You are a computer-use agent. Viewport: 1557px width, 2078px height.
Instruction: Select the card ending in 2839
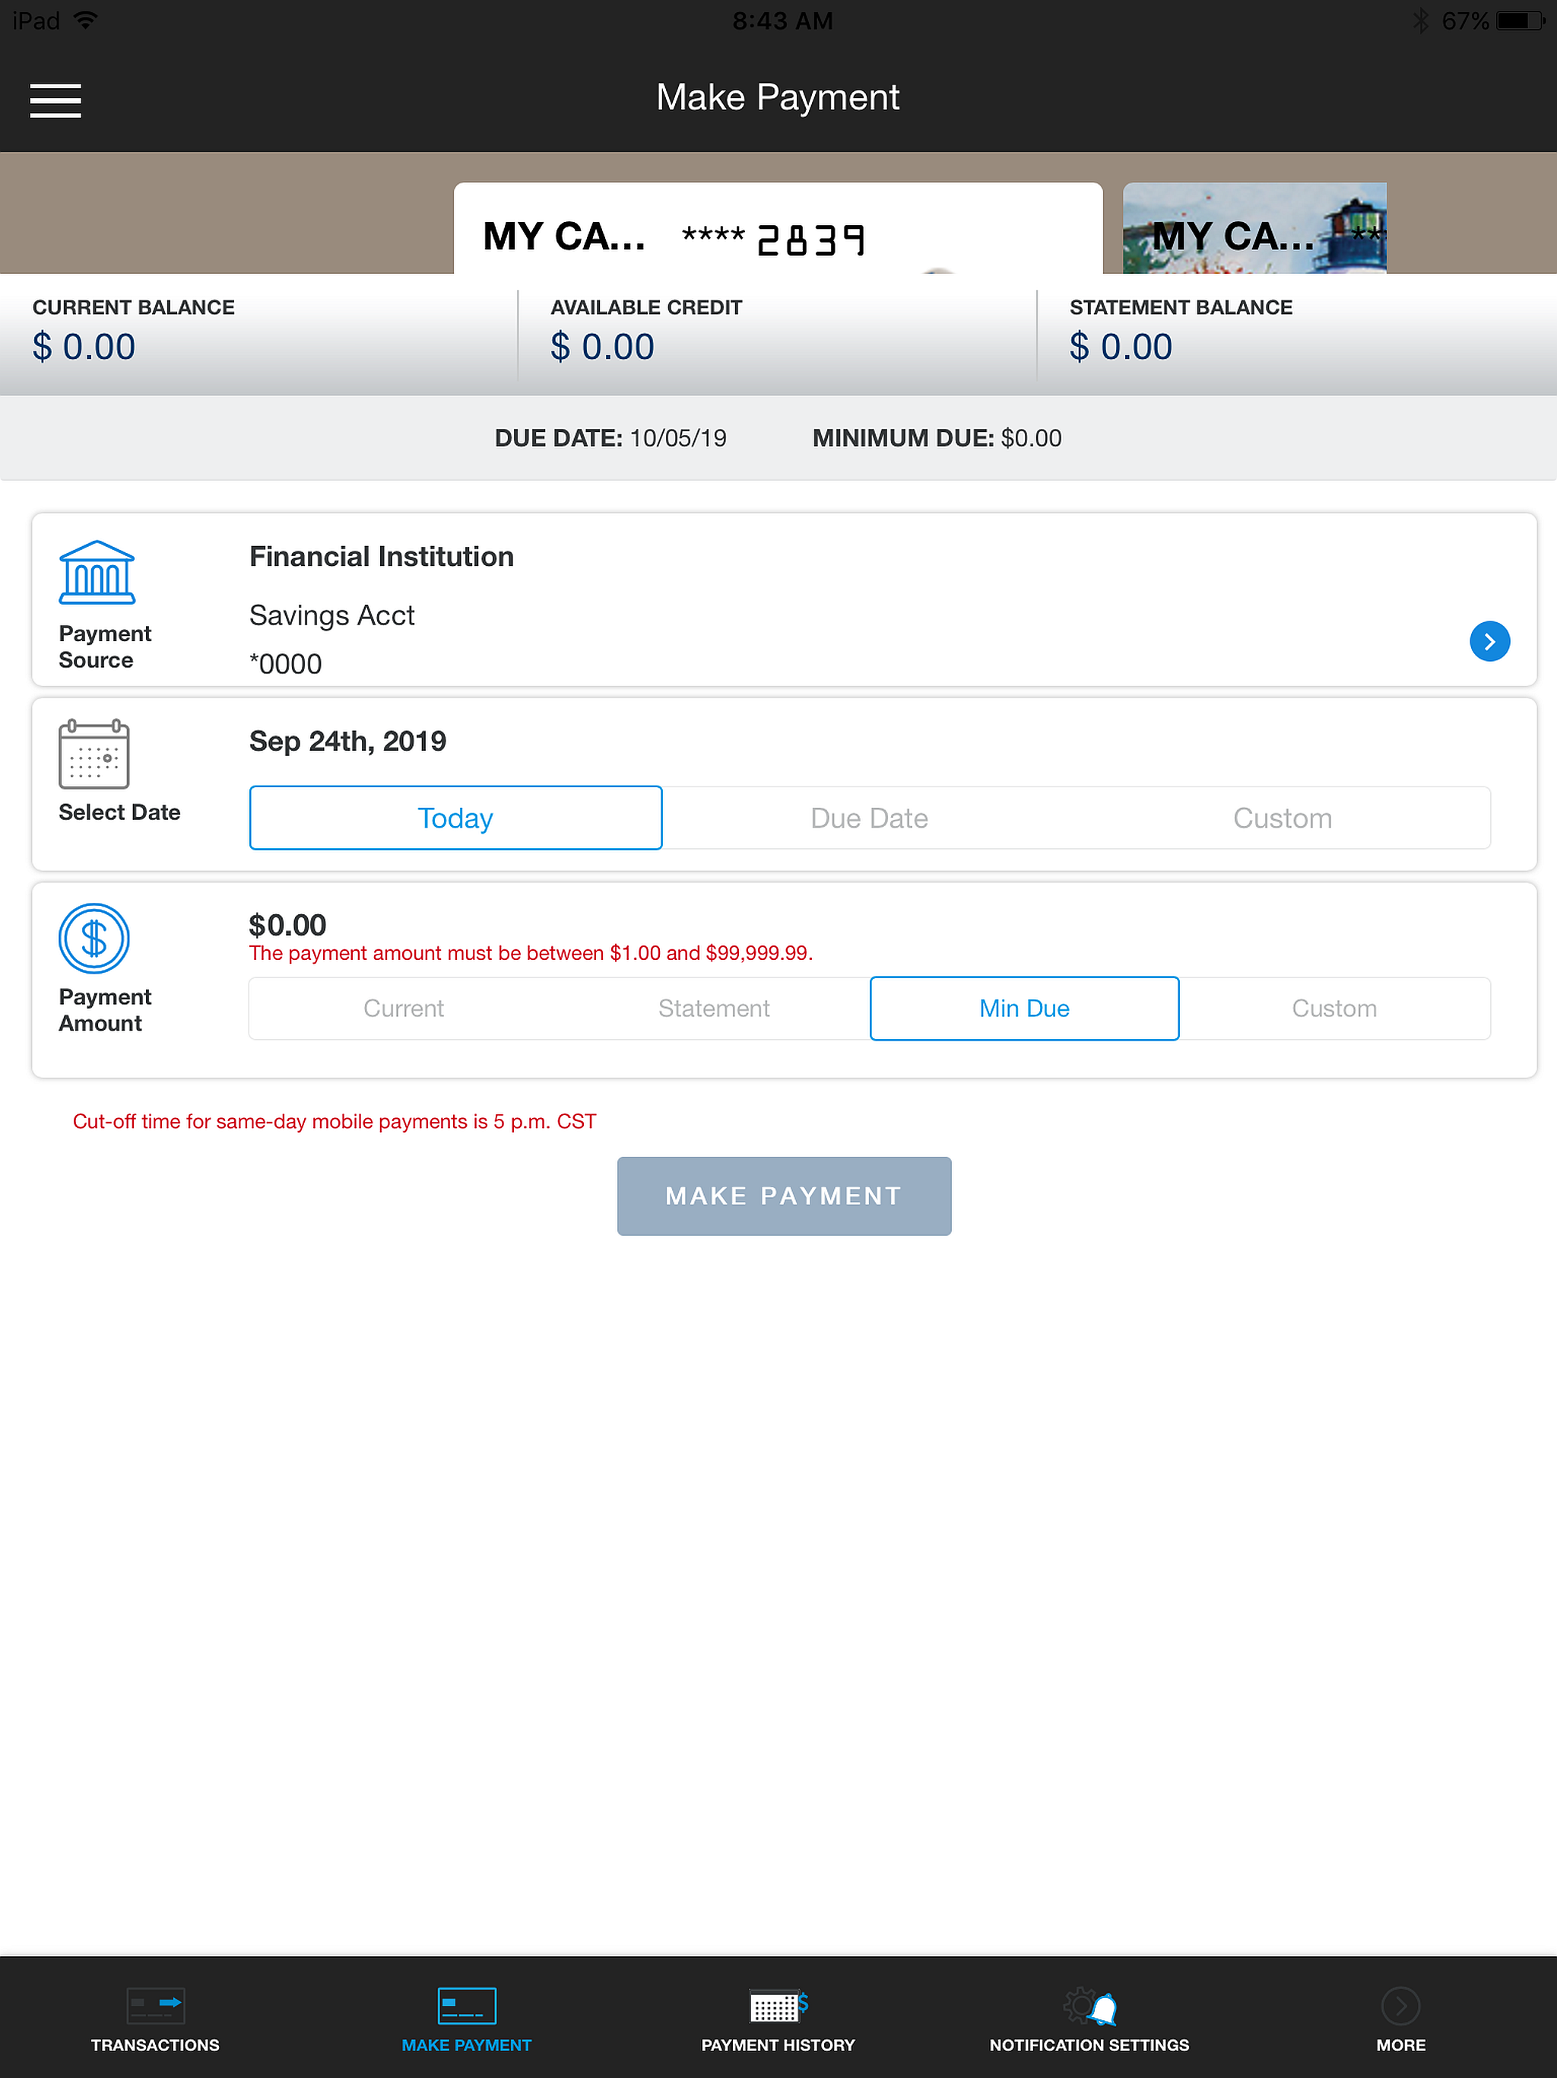click(778, 228)
